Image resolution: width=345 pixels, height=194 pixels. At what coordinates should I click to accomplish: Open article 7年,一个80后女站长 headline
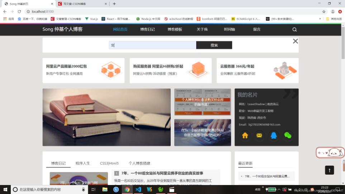coord(162,173)
